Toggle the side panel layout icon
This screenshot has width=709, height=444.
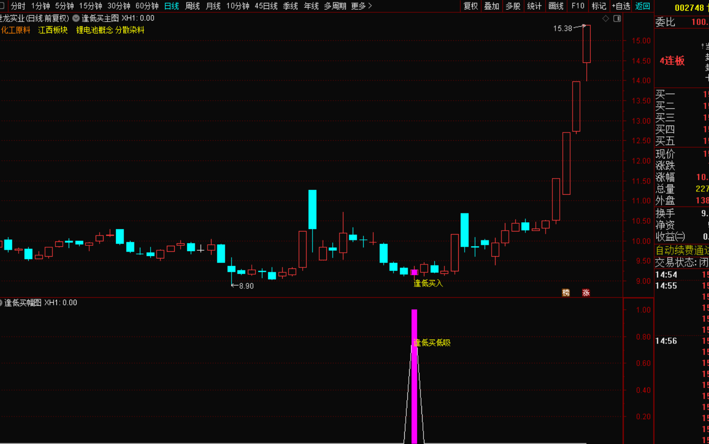617,19
